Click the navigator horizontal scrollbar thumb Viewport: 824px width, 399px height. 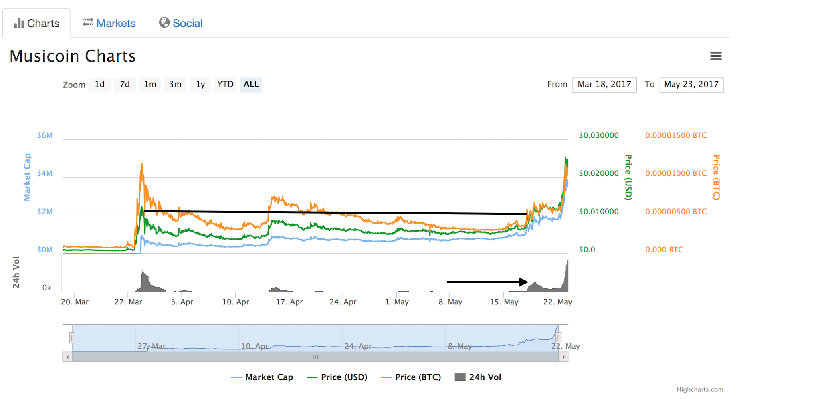[x=315, y=357]
